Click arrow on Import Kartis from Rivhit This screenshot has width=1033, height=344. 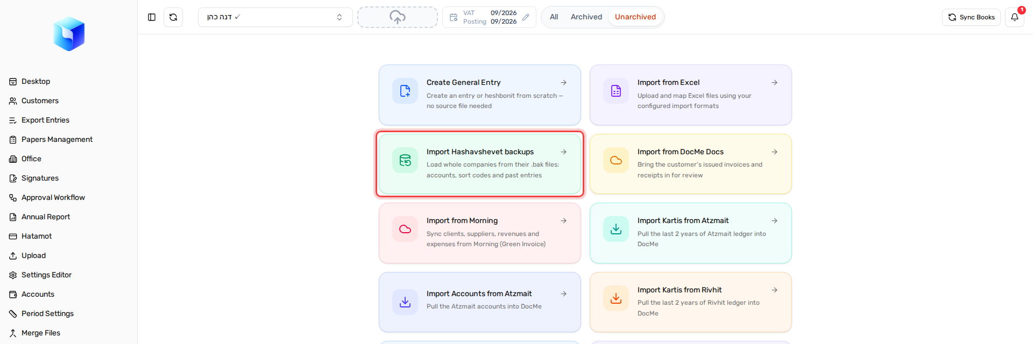tap(774, 290)
